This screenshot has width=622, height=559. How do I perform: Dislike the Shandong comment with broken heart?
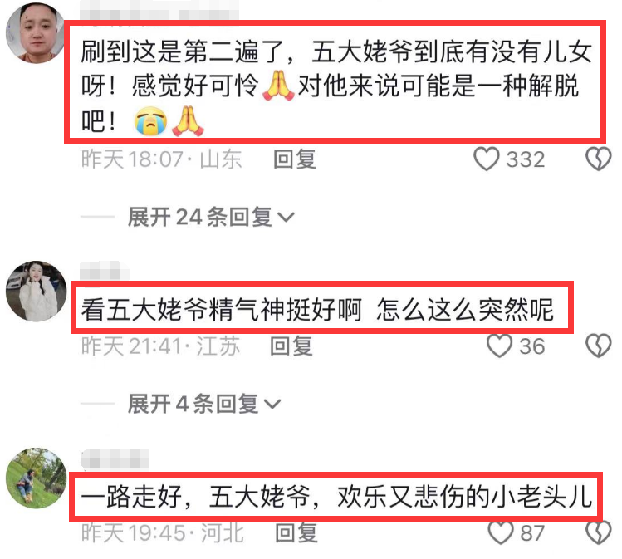pyautogui.click(x=599, y=159)
